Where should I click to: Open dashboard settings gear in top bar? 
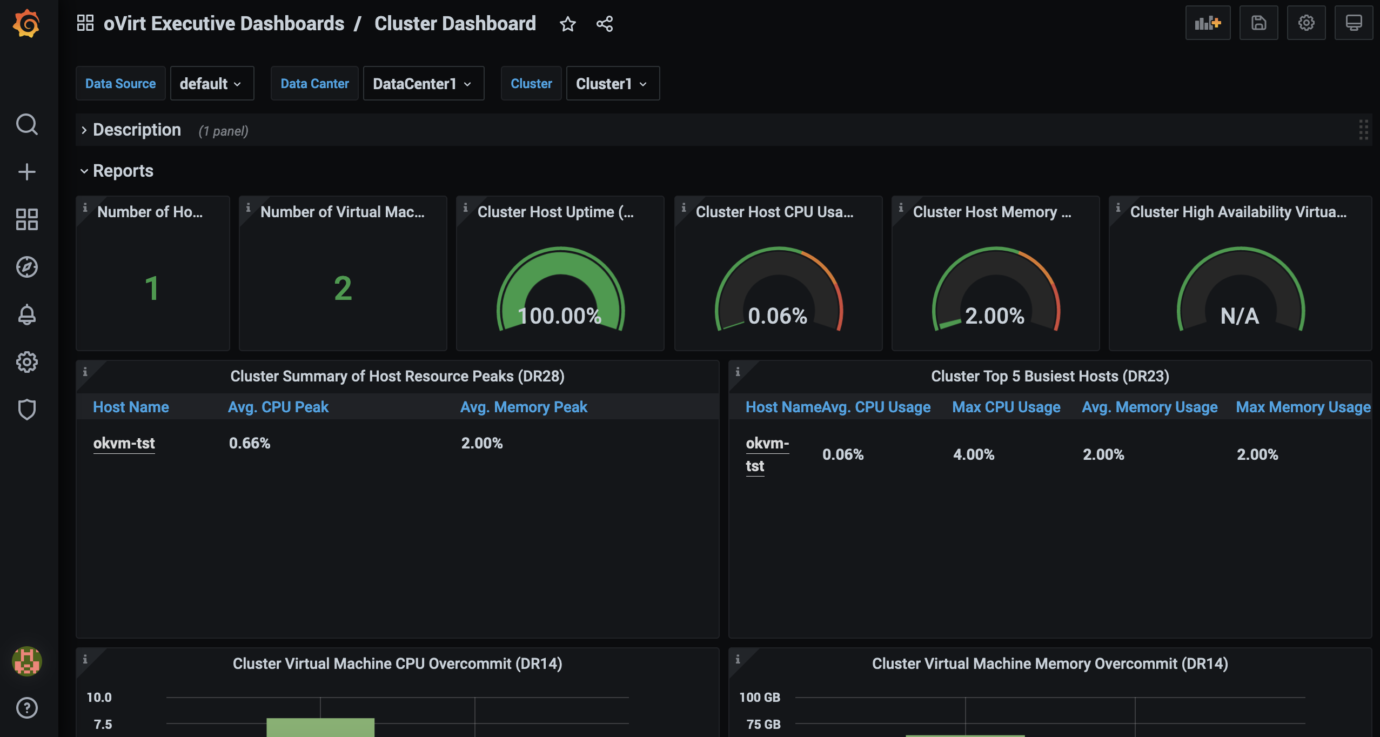[1306, 23]
